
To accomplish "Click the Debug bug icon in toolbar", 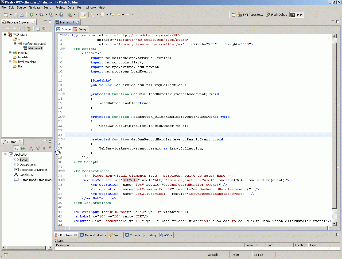I will point(41,15).
